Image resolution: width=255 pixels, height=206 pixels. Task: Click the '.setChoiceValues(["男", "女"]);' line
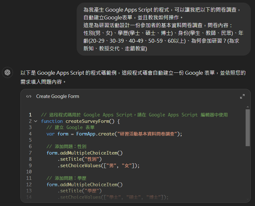[99, 166]
